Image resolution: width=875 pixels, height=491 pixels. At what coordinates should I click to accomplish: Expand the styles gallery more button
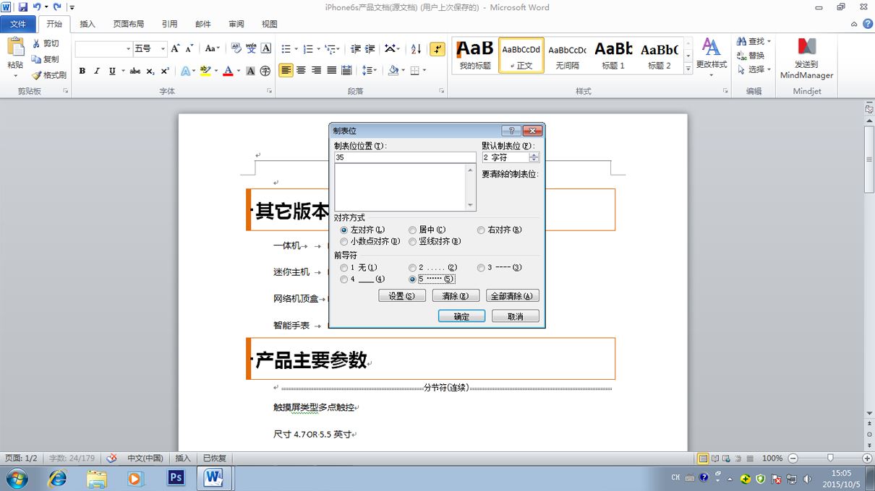(x=688, y=67)
